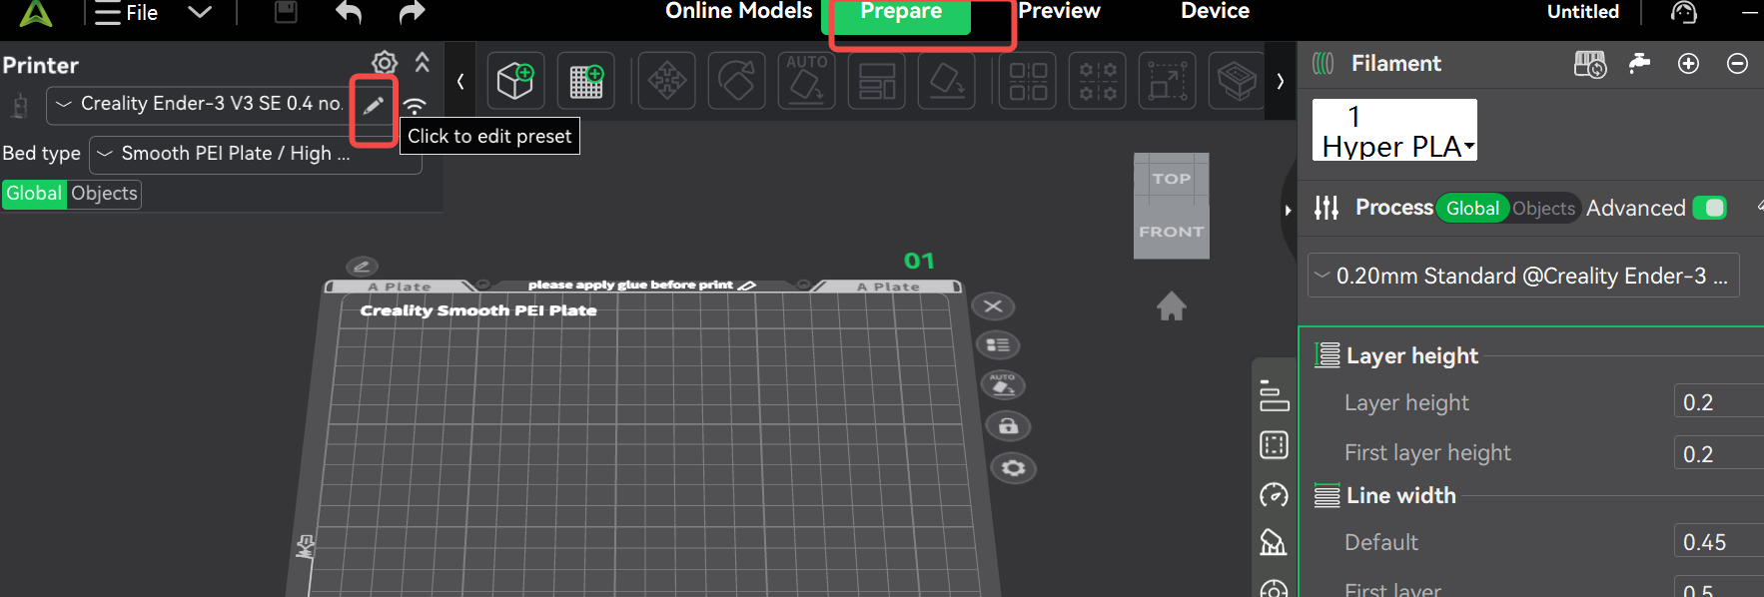Click the undo arrow in title bar
The width and height of the screenshot is (1764, 597).
point(349,13)
